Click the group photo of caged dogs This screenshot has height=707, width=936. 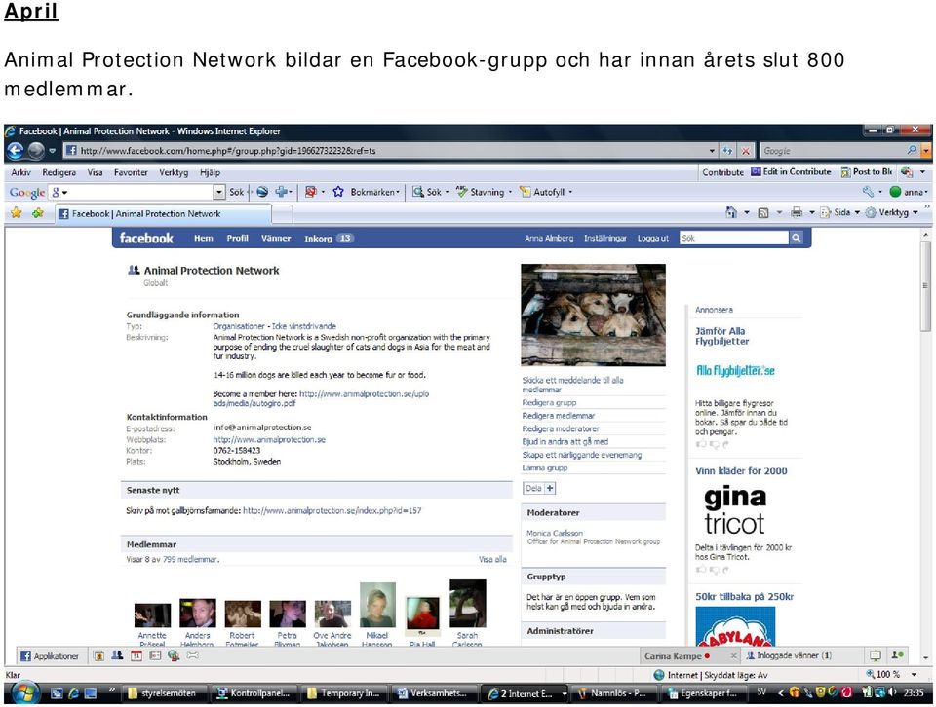point(594,315)
